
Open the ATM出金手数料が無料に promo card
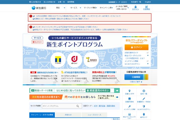(x=74, y=77)
